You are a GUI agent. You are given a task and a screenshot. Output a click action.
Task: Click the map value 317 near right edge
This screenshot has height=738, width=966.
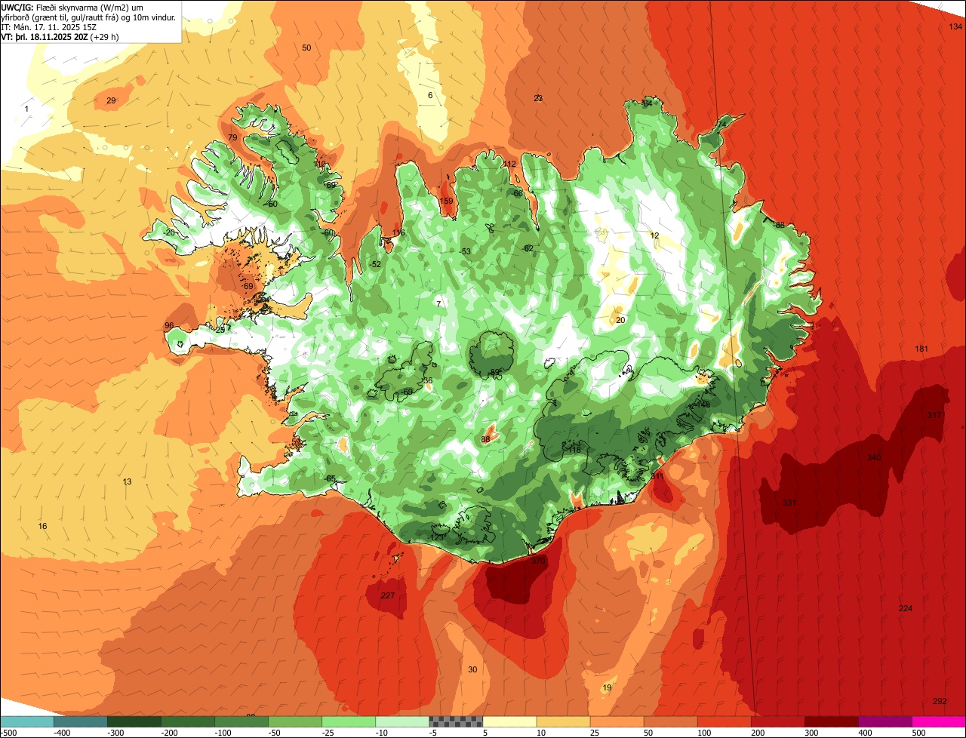point(934,415)
